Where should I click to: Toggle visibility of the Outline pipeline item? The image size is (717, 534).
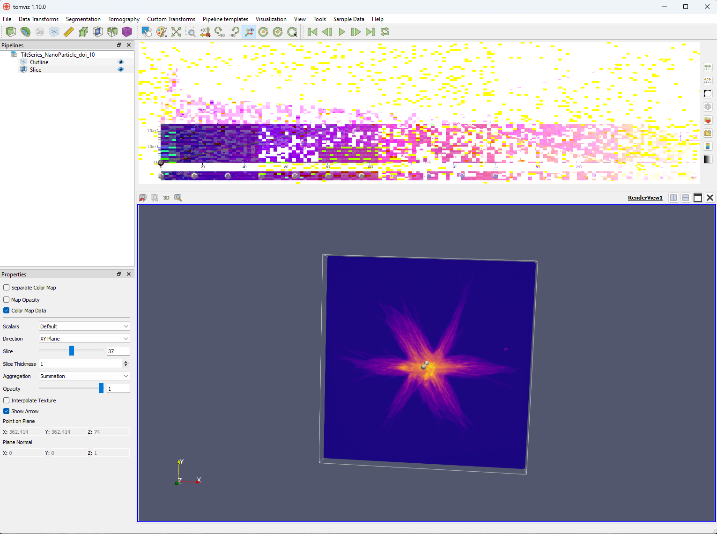point(121,62)
